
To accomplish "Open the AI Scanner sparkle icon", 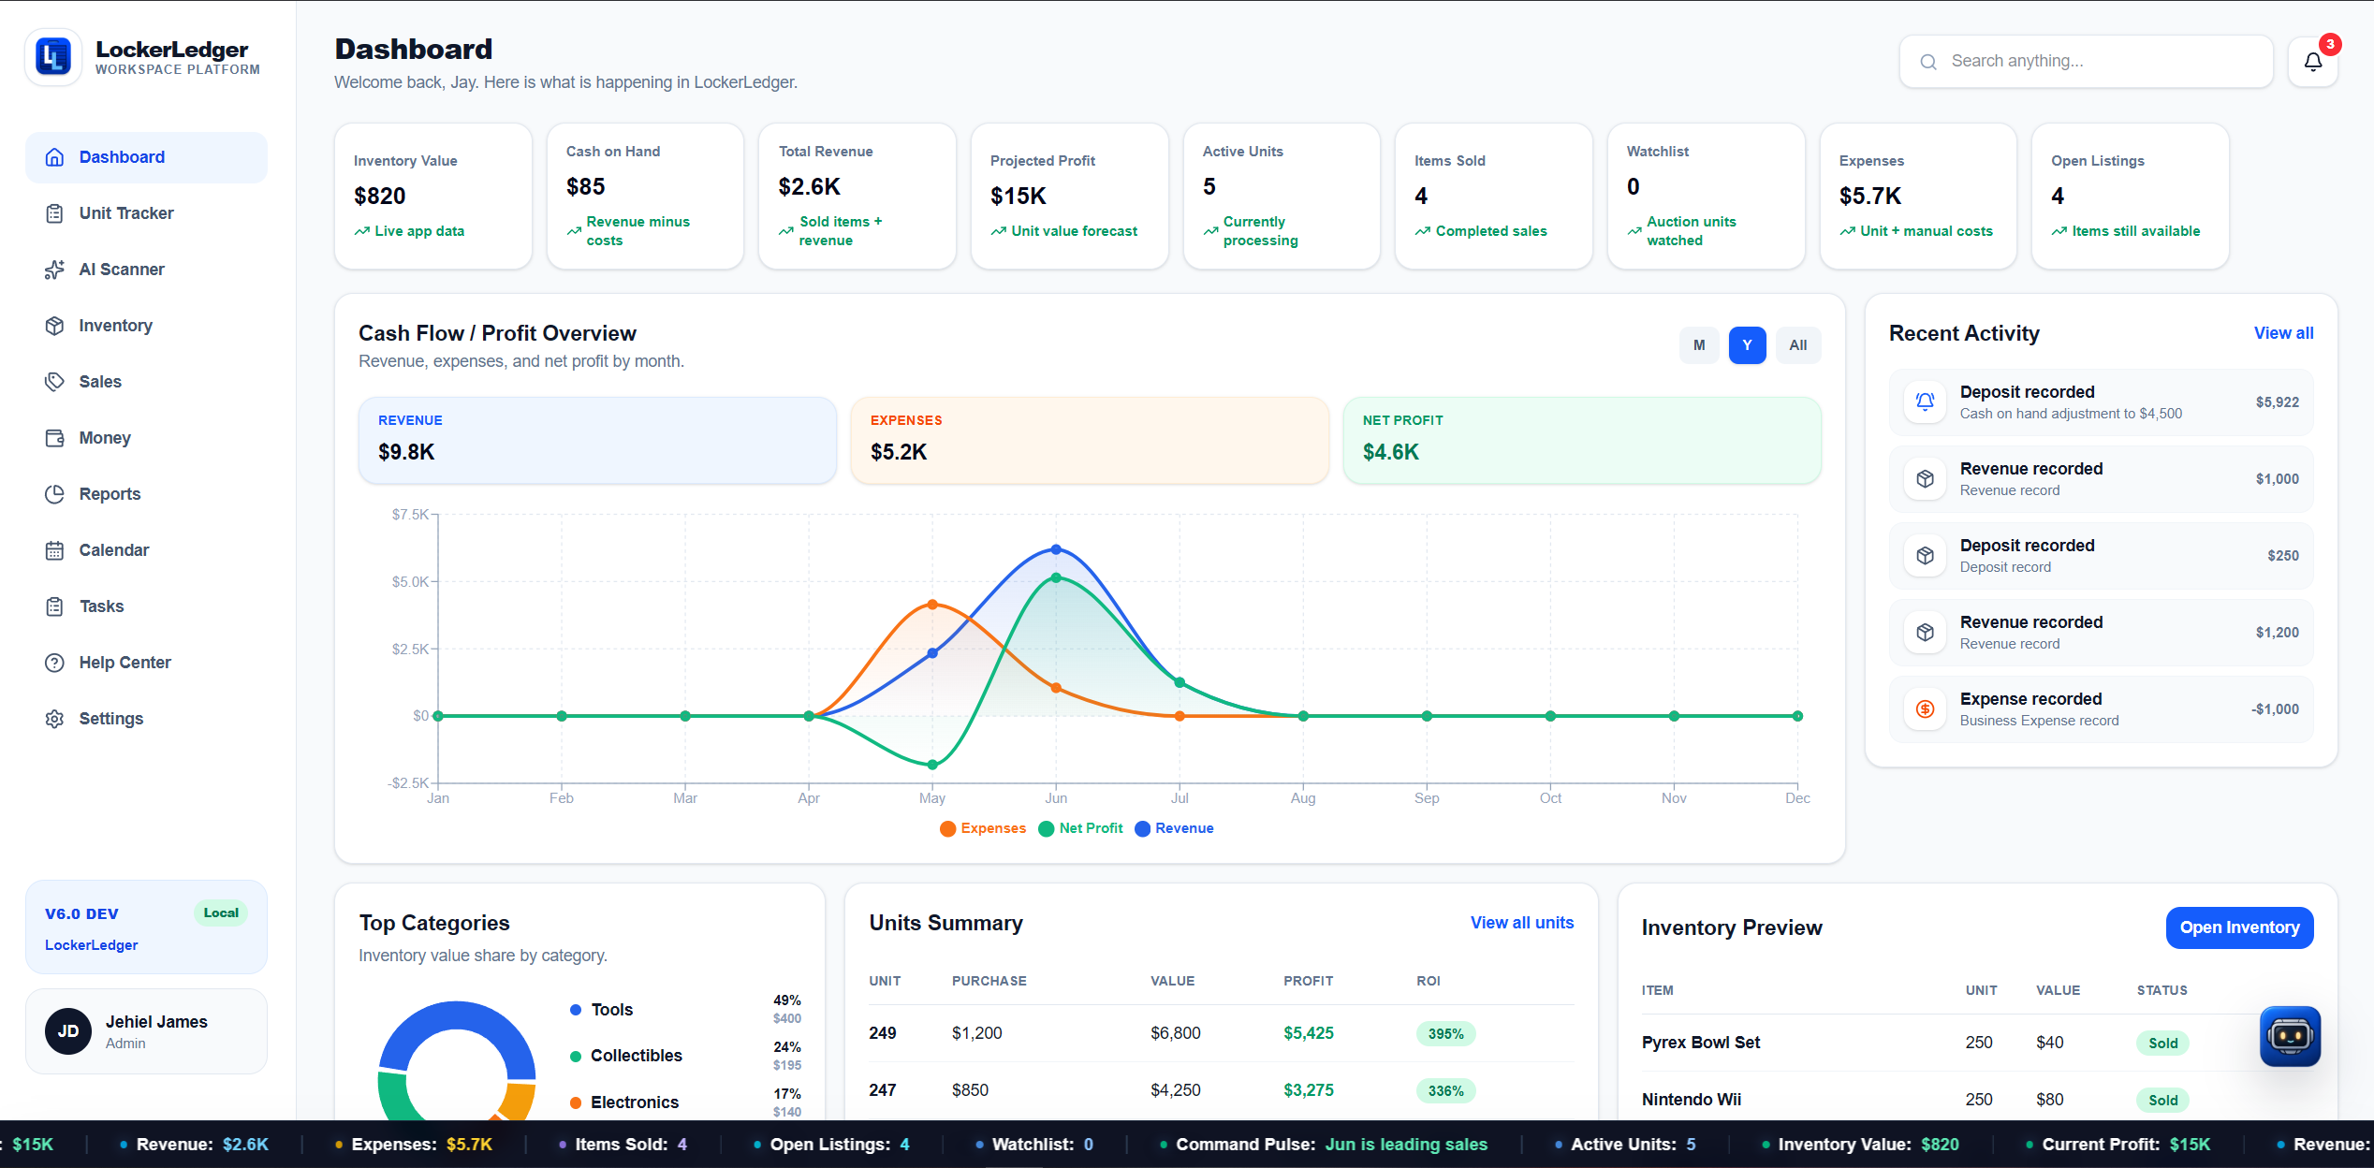I will [55, 270].
